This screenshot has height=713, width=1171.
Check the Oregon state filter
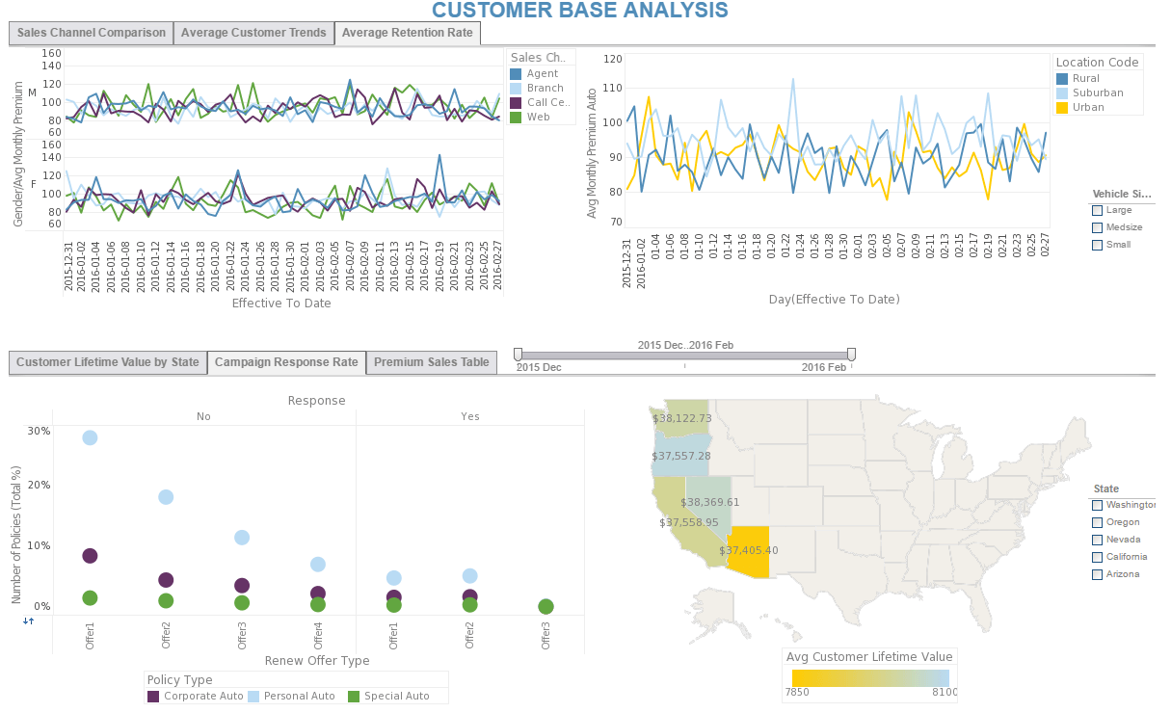click(1097, 522)
